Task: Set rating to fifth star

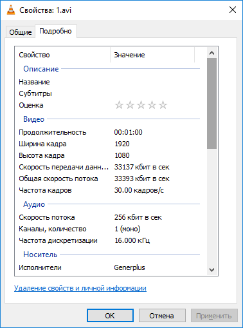Action: pyautogui.click(x=163, y=105)
